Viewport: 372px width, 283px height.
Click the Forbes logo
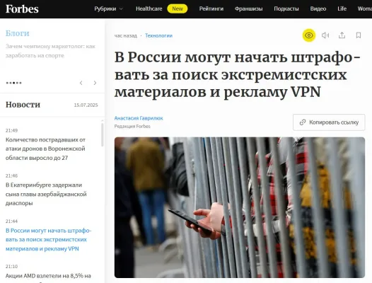point(22,9)
